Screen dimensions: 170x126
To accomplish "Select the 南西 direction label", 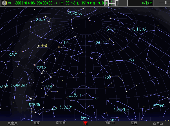I will 134,123.
